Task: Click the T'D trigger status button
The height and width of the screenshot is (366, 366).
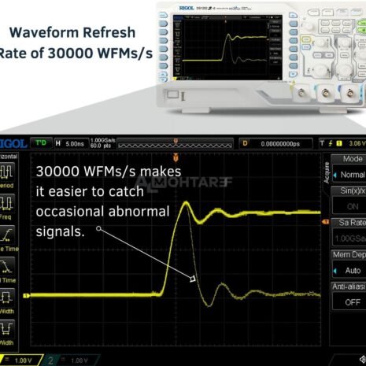Action: 41,143
